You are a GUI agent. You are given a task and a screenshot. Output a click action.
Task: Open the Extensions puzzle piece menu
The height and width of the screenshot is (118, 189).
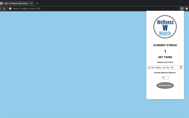[x=187, y=9]
